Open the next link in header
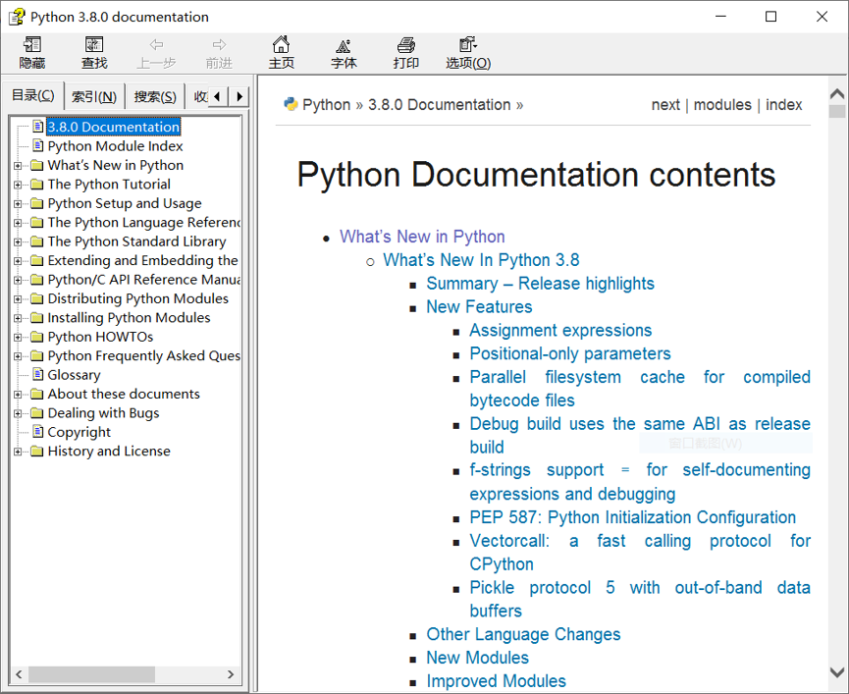This screenshot has width=849, height=694. click(x=665, y=104)
